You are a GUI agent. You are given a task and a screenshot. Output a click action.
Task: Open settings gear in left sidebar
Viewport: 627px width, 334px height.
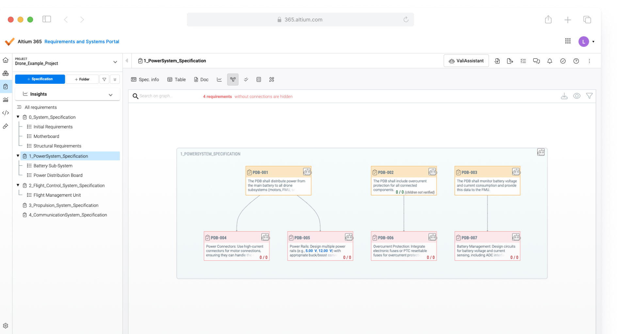pos(6,326)
